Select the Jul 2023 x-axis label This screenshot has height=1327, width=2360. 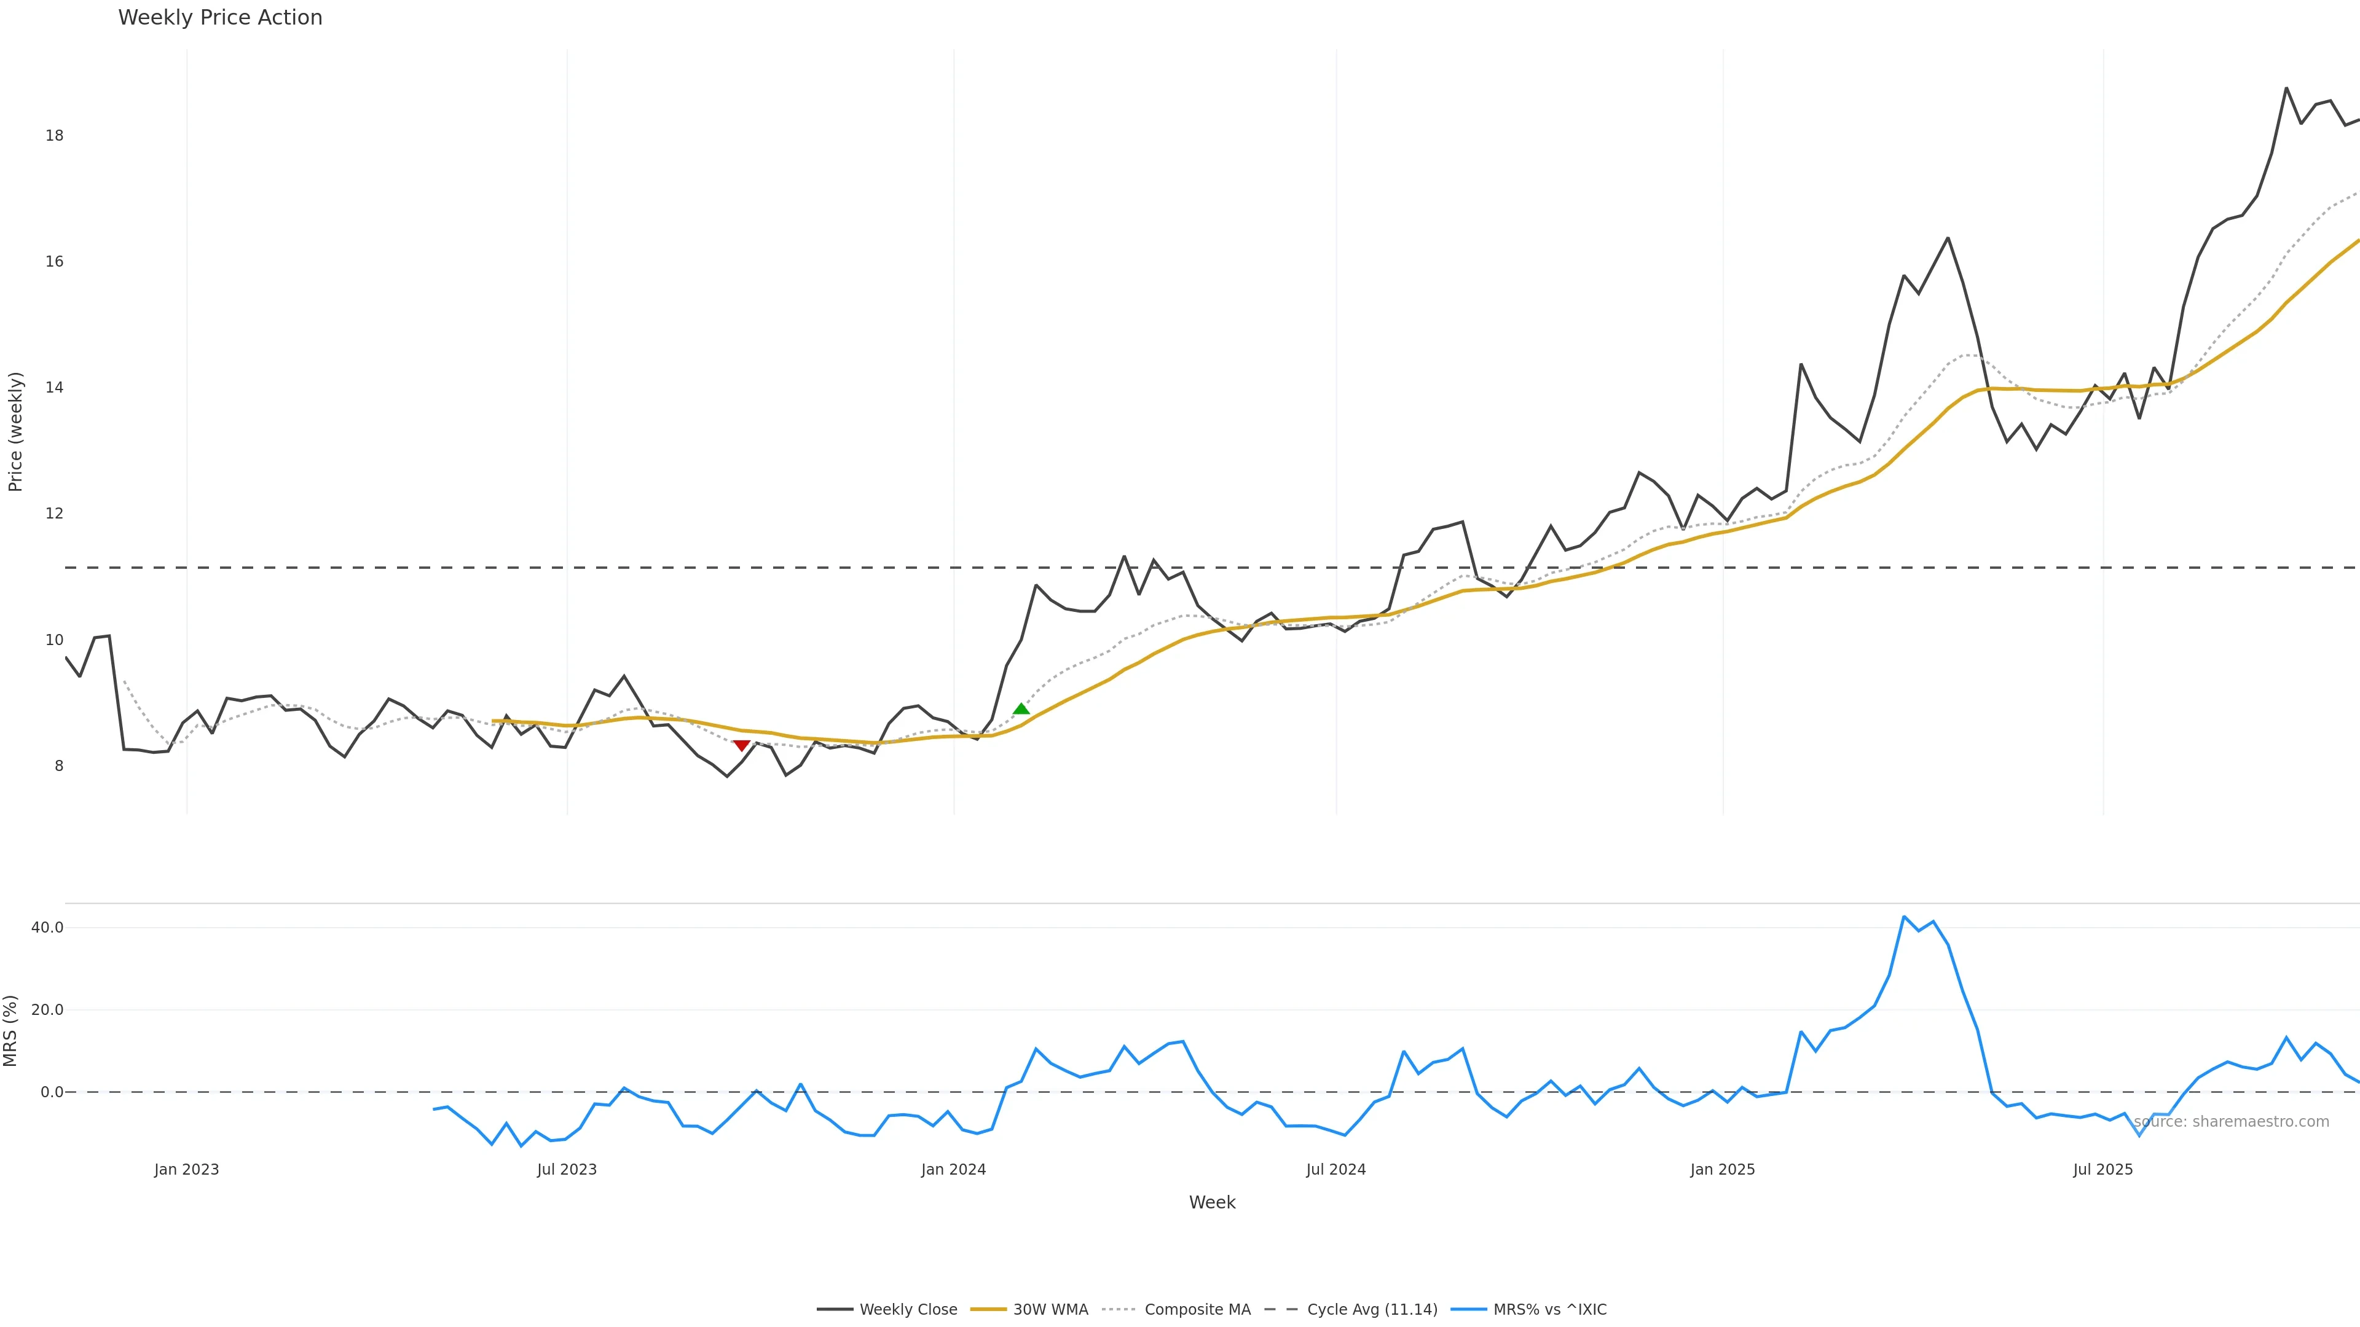[x=567, y=1170]
